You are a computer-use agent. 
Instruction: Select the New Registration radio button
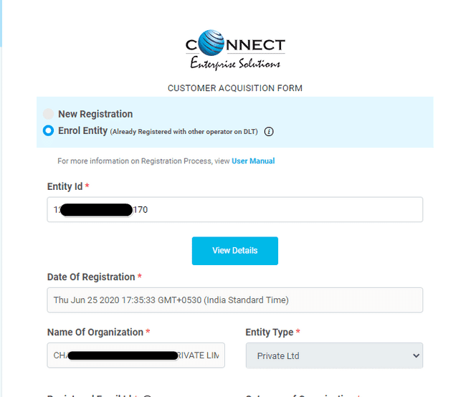click(x=48, y=114)
